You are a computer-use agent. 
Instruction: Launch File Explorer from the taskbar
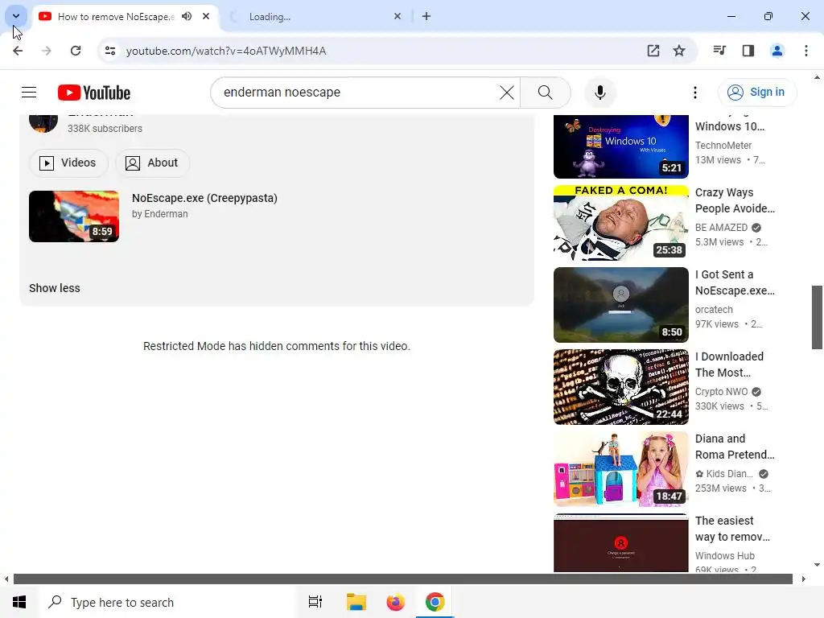tap(356, 602)
